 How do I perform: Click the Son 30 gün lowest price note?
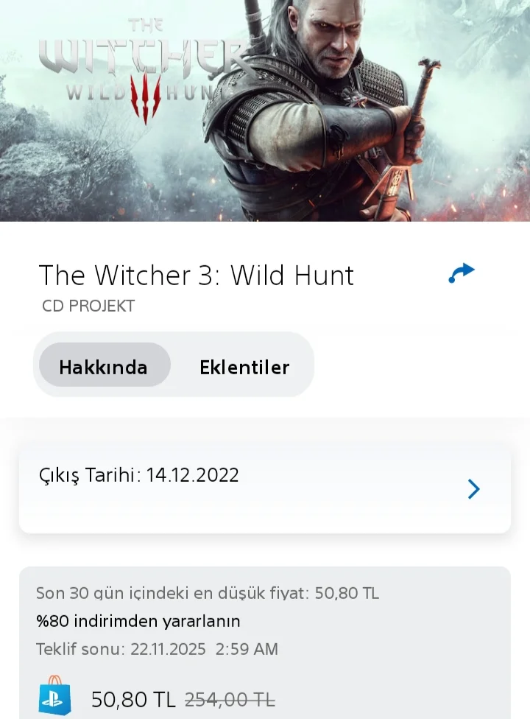207,593
